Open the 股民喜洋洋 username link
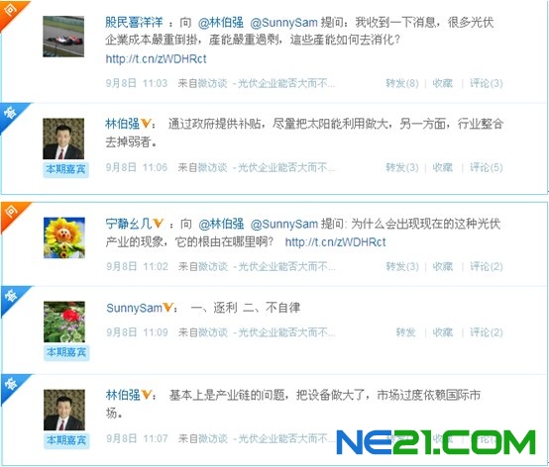The width and height of the screenshot is (549, 467). tap(134, 23)
